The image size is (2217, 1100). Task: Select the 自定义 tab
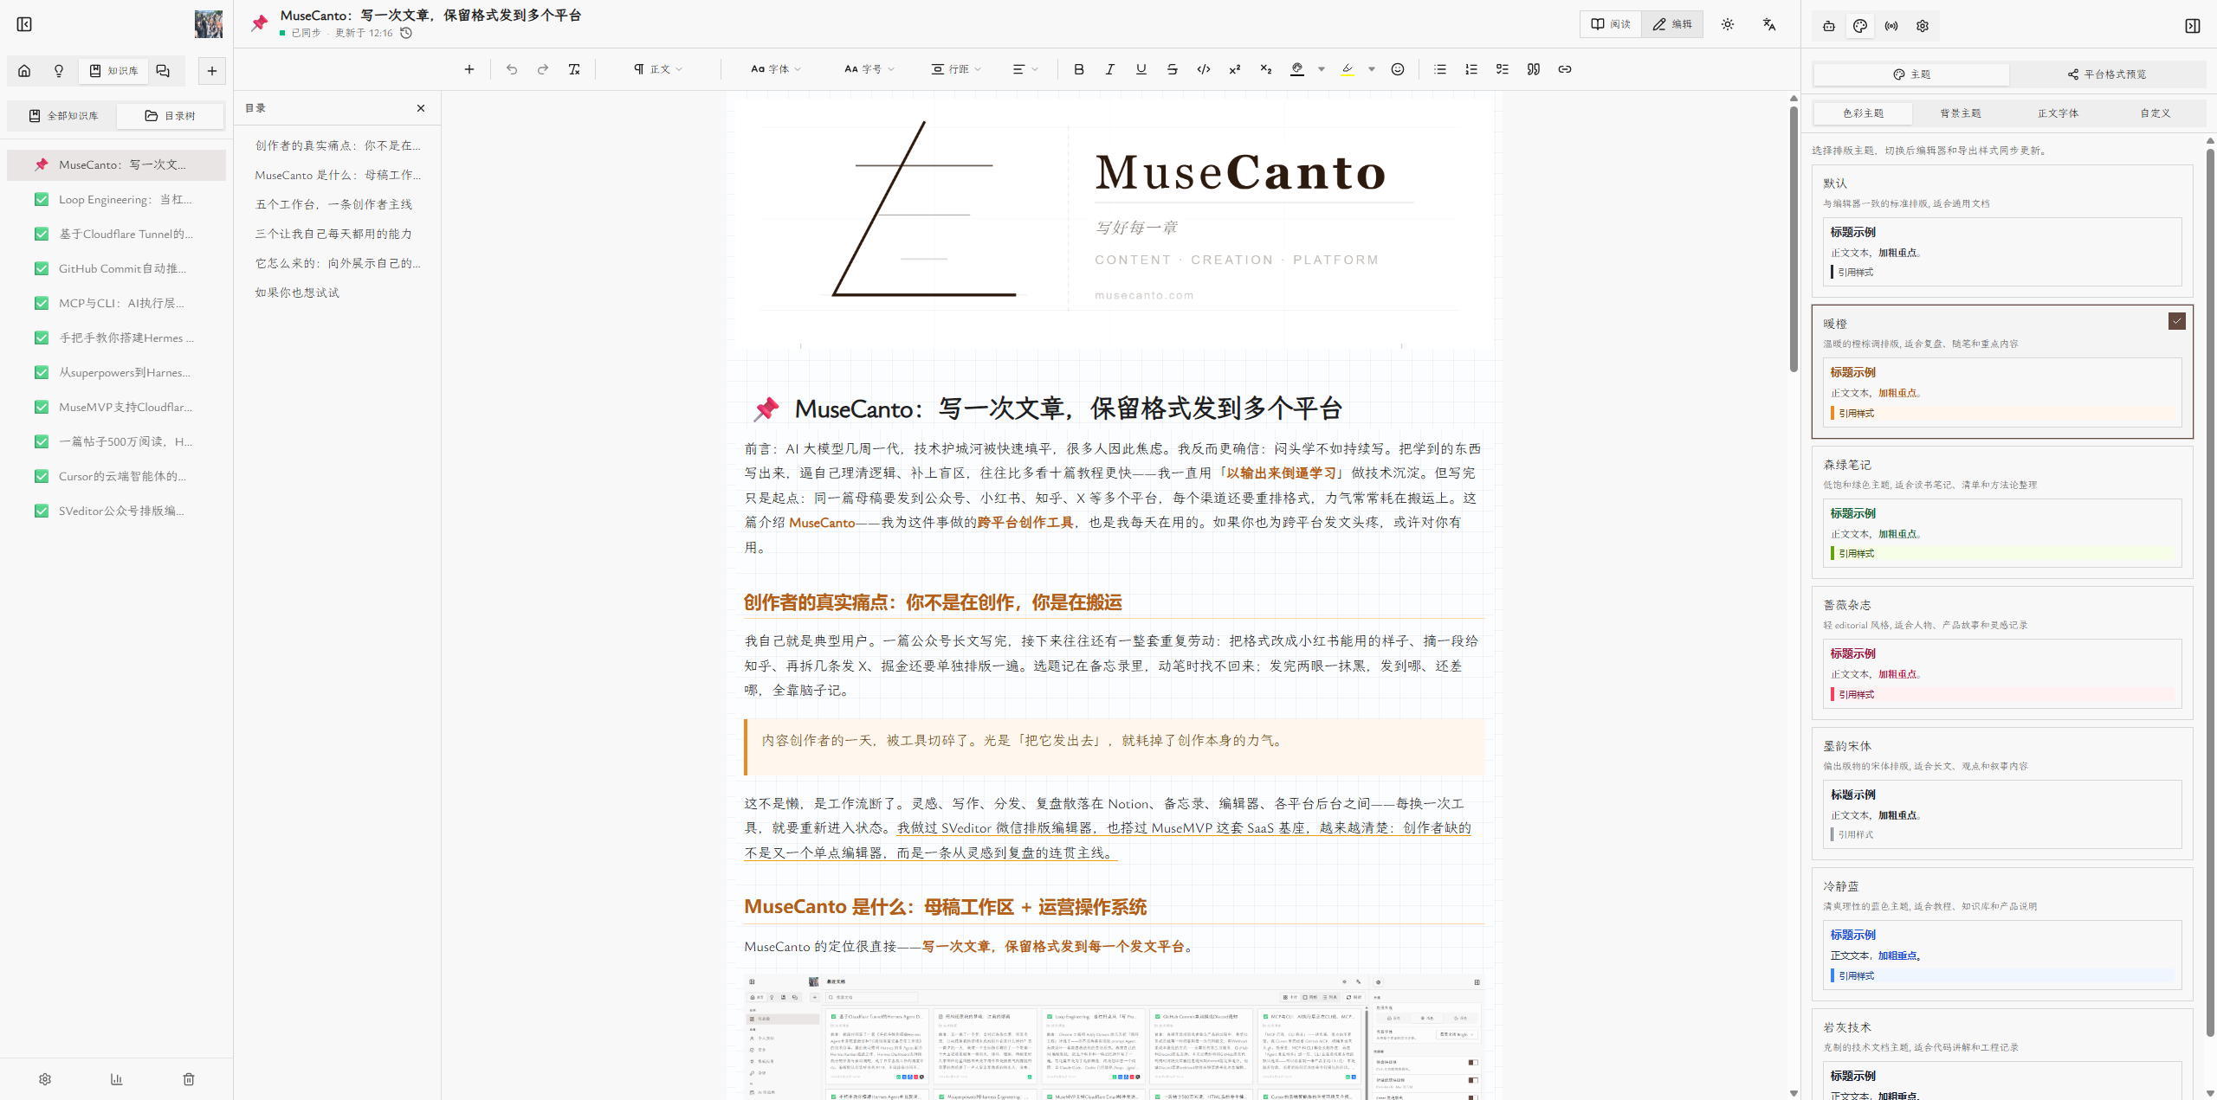coord(2156,113)
